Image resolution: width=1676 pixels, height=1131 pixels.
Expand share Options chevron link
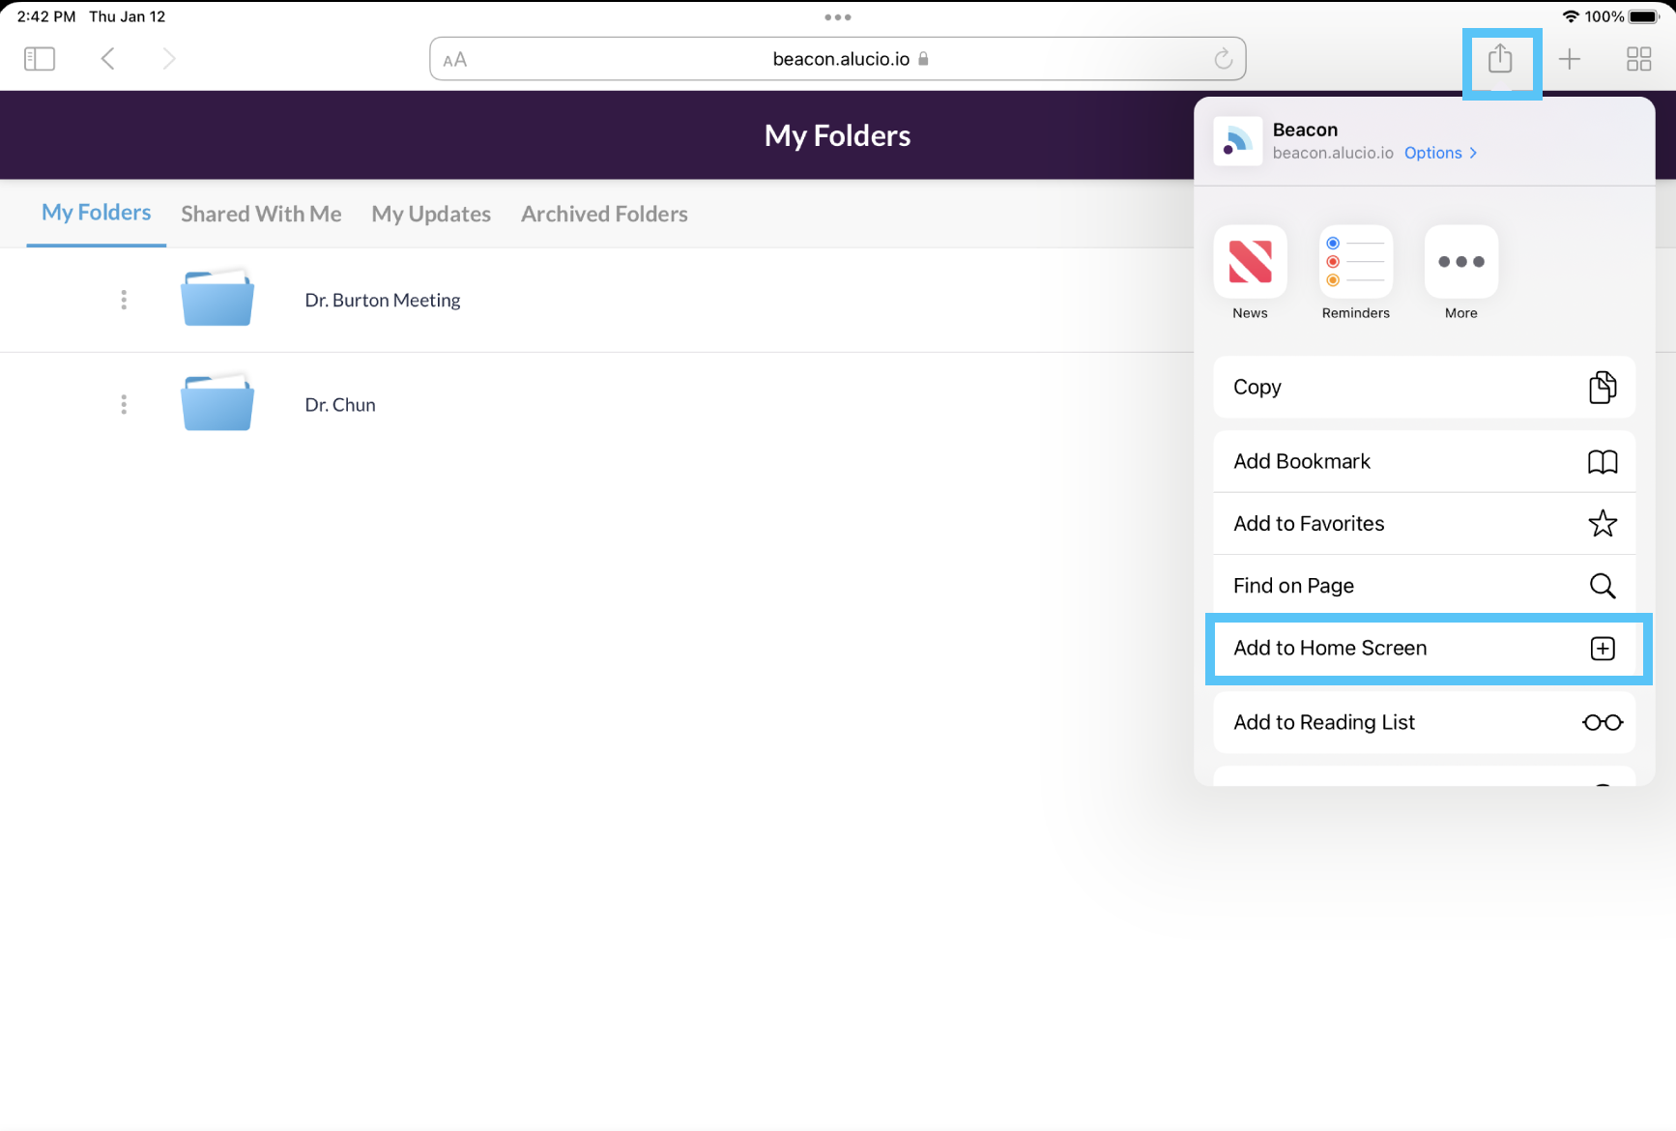point(1440,153)
